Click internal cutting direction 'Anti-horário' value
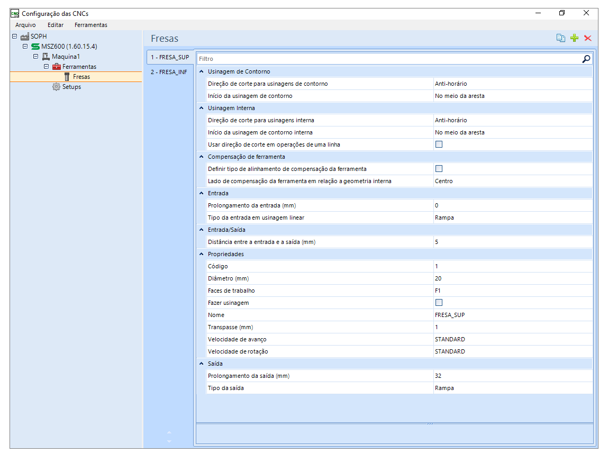This screenshot has height=462, width=608. click(513, 120)
